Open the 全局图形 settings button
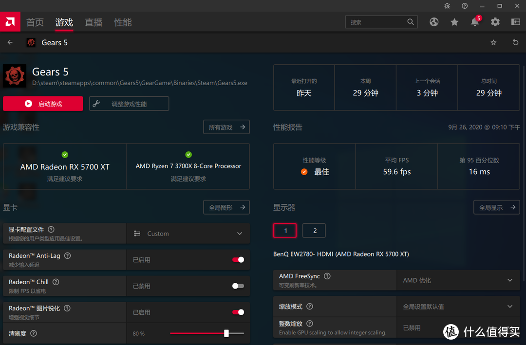 [226, 207]
